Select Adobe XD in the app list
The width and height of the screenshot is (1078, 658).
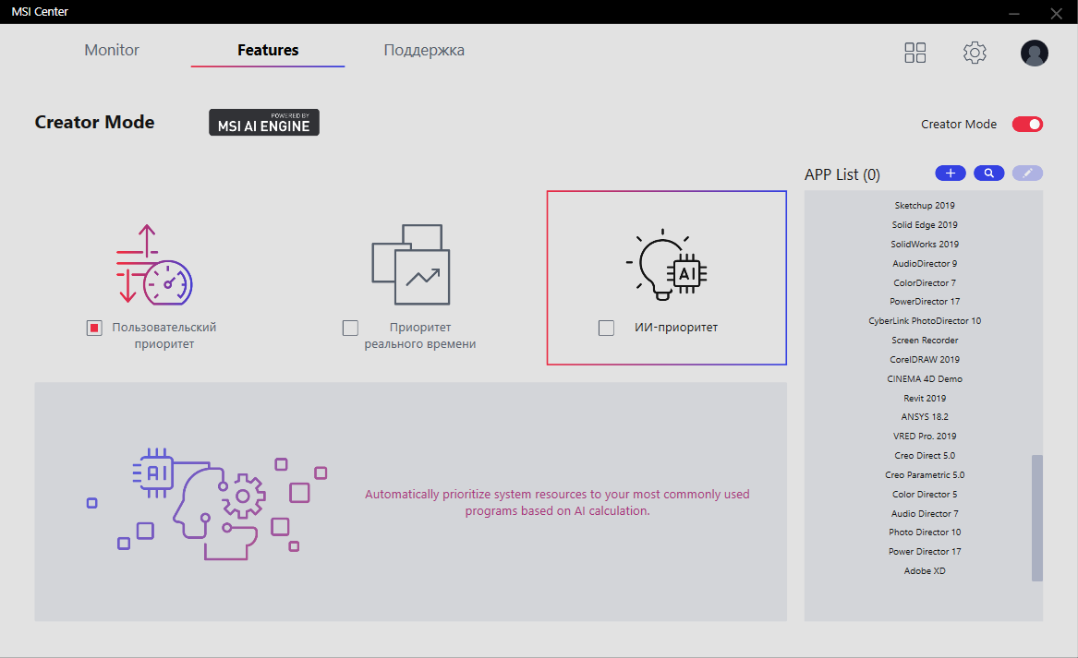pyautogui.click(x=924, y=570)
